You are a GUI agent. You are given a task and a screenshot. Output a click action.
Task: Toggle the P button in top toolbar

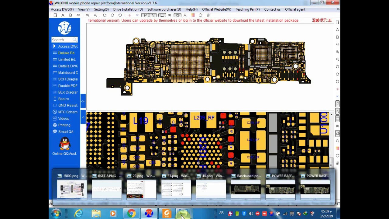click(145, 15)
